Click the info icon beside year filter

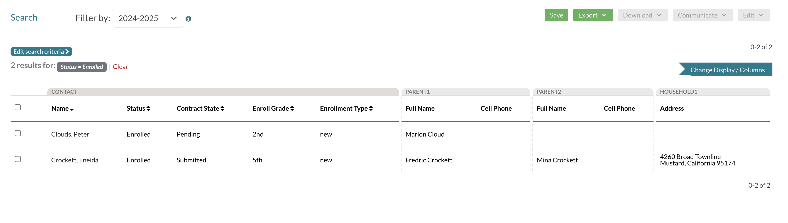[188, 19]
